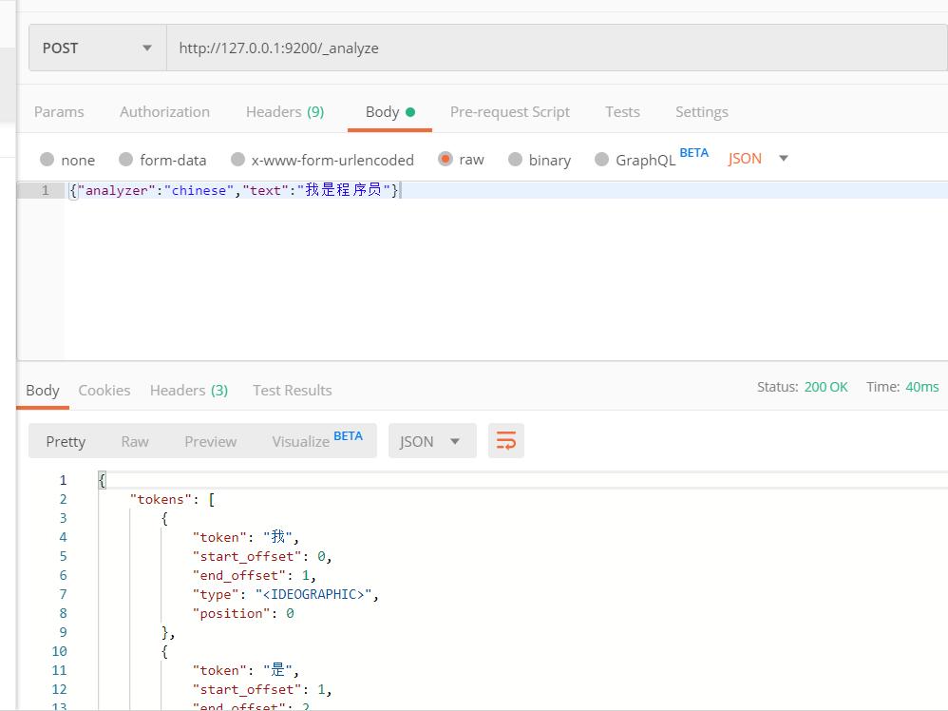Open the Test Results tab

point(292,391)
